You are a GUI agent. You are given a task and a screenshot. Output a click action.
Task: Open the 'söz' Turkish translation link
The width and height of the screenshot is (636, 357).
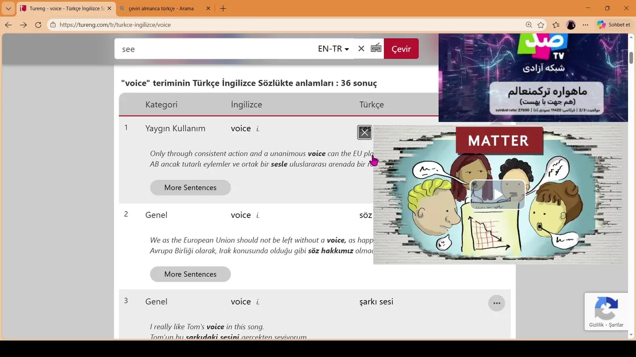tap(366, 215)
